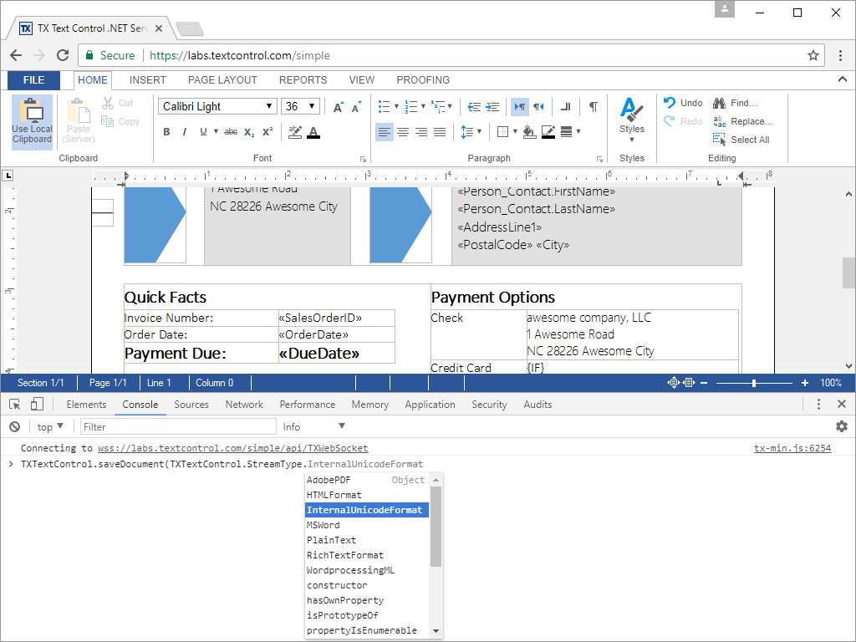Open the Info log level dropdown
856x642 pixels.
(x=313, y=426)
